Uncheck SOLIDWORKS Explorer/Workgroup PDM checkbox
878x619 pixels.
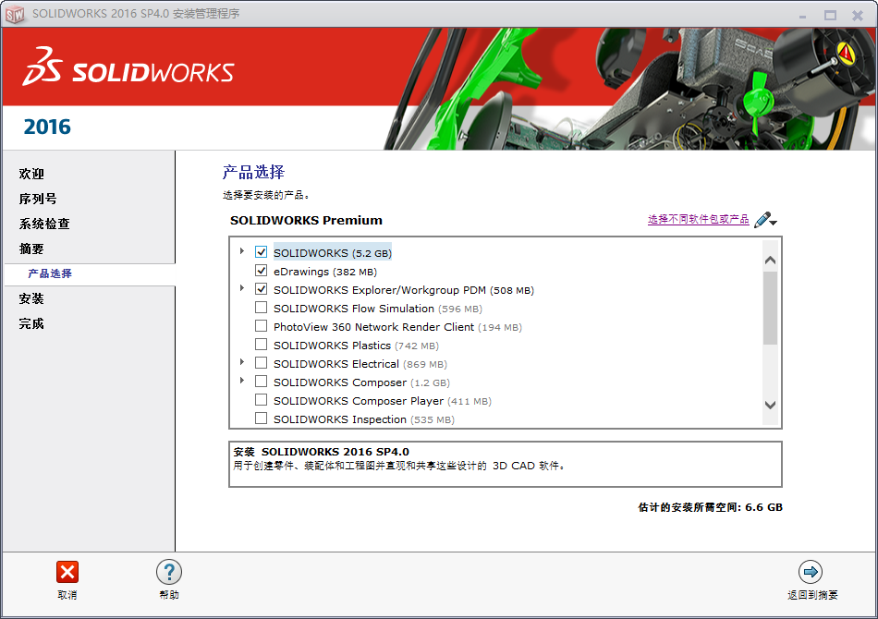(261, 289)
